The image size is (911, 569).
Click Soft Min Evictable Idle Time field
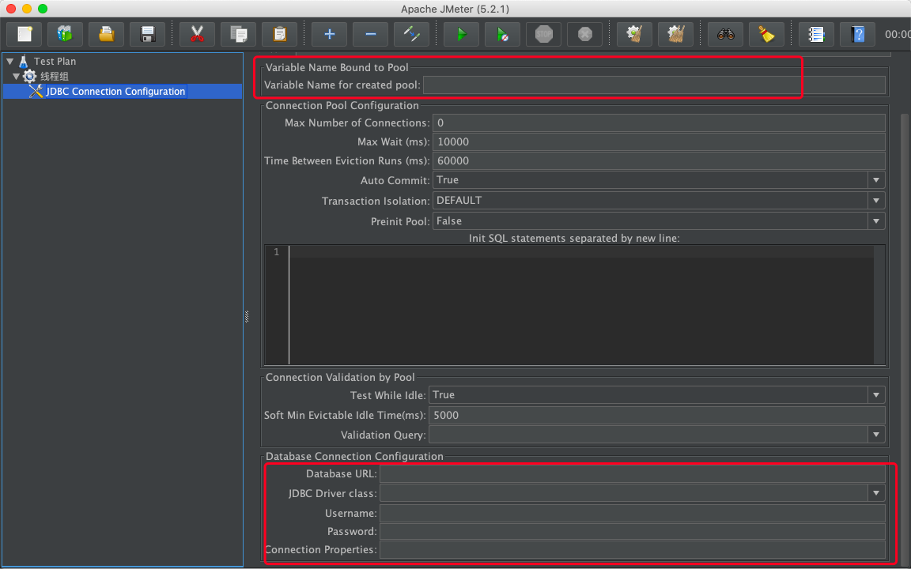point(657,415)
